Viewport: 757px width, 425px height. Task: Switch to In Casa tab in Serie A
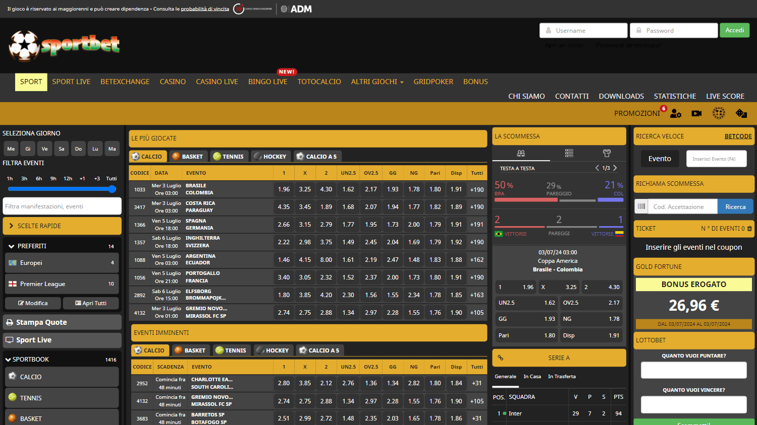532,377
